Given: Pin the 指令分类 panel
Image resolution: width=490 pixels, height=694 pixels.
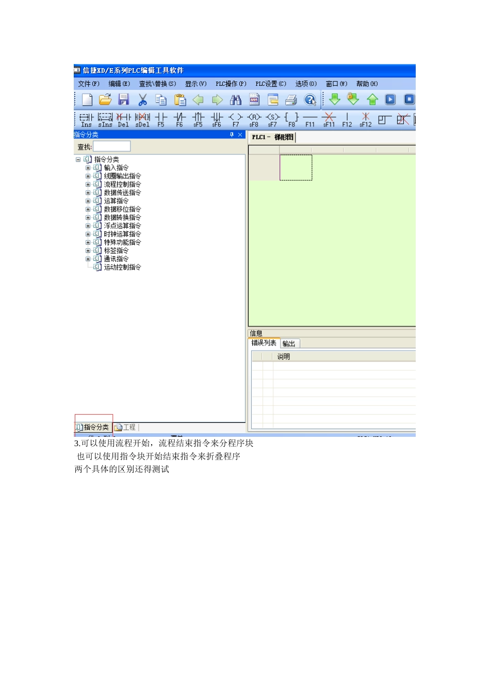Looking at the screenshot, I should (232, 134).
